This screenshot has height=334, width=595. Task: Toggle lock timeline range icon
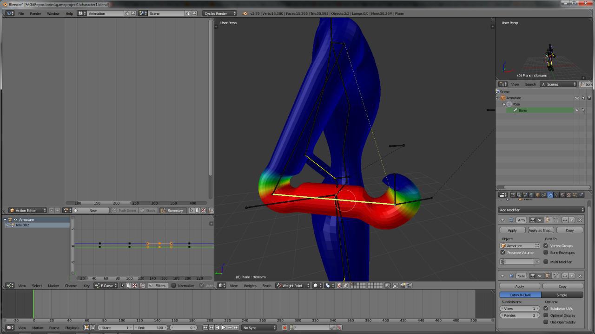(x=92, y=328)
